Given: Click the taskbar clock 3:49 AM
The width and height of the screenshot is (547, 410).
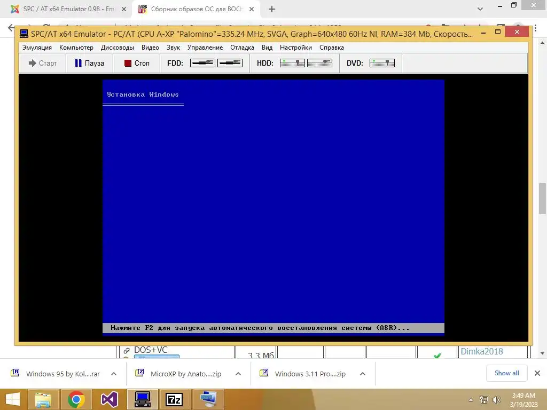Looking at the screenshot, I should coord(523,399).
